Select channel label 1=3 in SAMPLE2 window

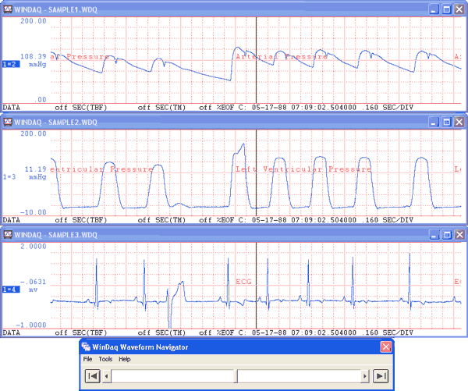9,177
